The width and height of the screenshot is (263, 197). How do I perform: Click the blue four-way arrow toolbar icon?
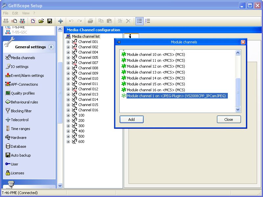pyautogui.click(x=60, y=21)
